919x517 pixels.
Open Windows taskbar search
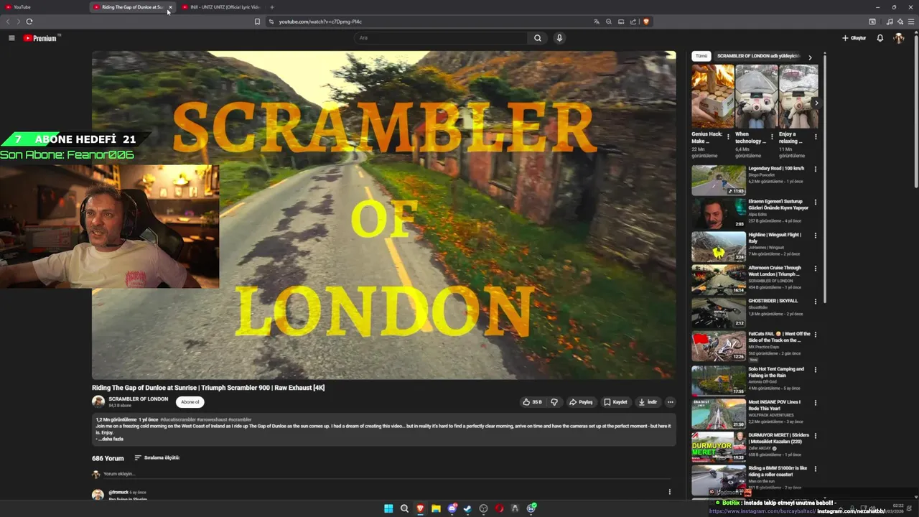(404, 508)
